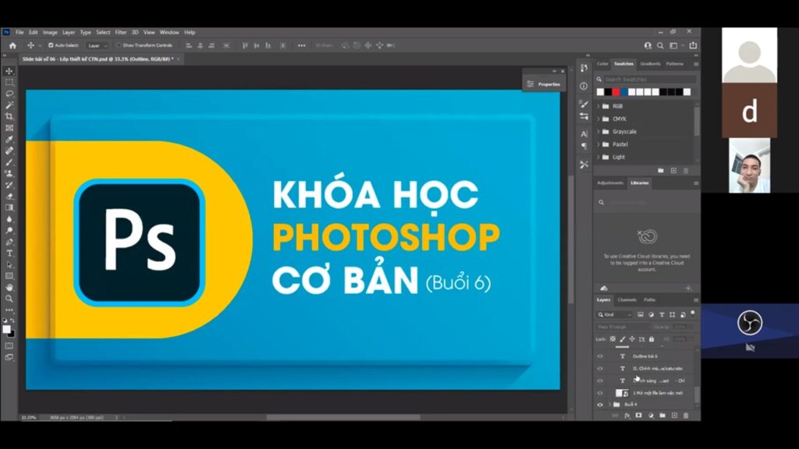Select the Move tool in the toolbar

[x=9, y=71]
